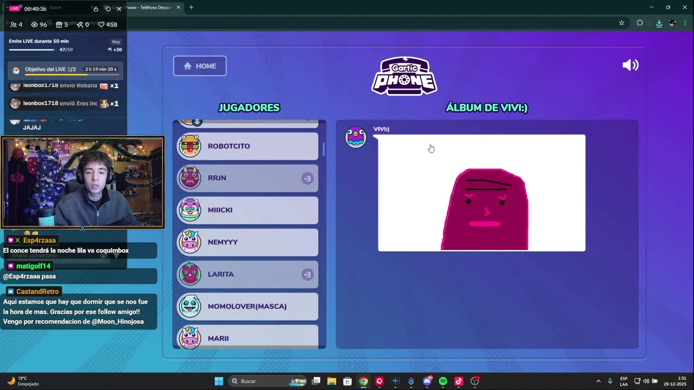Click CastandRetro username in chat

click(x=37, y=291)
